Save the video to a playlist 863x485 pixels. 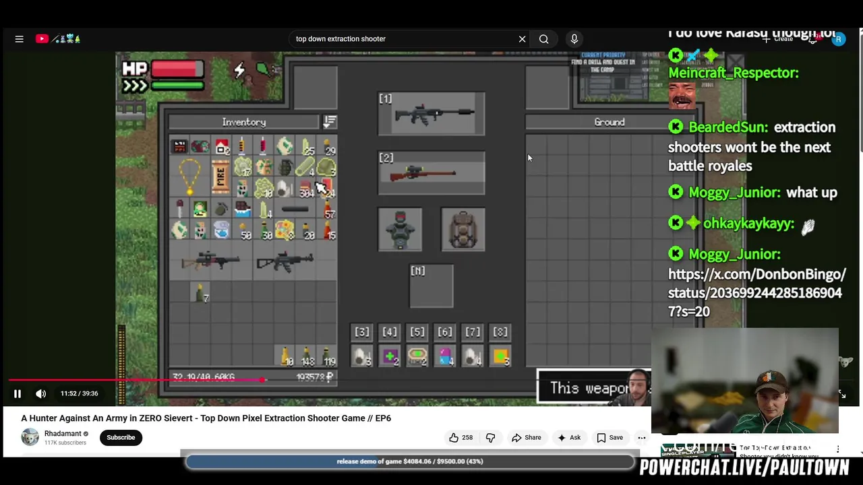point(609,438)
